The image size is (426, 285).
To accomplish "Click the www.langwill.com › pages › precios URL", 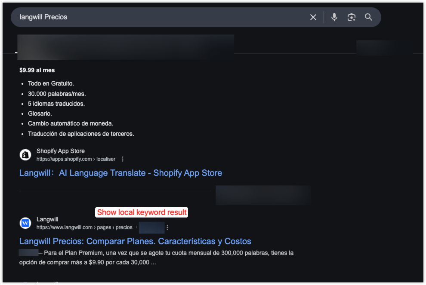I will click(x=84, y=227).
